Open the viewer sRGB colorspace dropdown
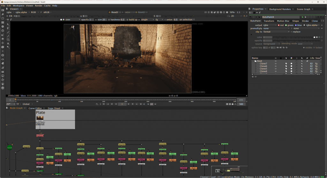Viewport: 327px width, 178px height. [x=47, y=12]
